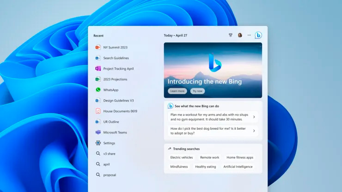Open the rewards trophy icon

[x=231, y=35]
